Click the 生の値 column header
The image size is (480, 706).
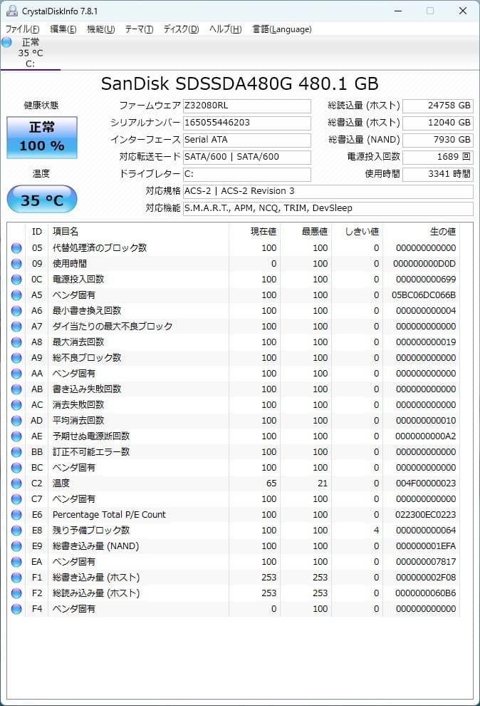click(x=421, y=232)
